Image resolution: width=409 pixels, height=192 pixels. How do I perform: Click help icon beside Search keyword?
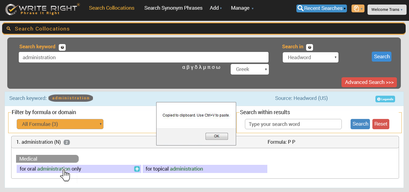(x=62, y=47)
